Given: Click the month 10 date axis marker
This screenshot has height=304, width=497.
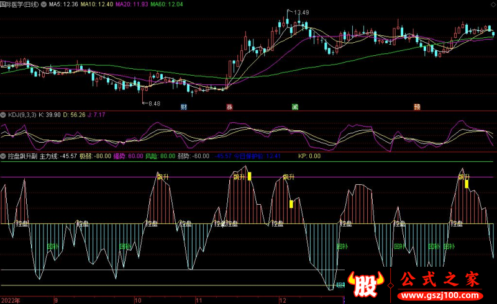Looking at the screenshot, I should pos(138,300).
